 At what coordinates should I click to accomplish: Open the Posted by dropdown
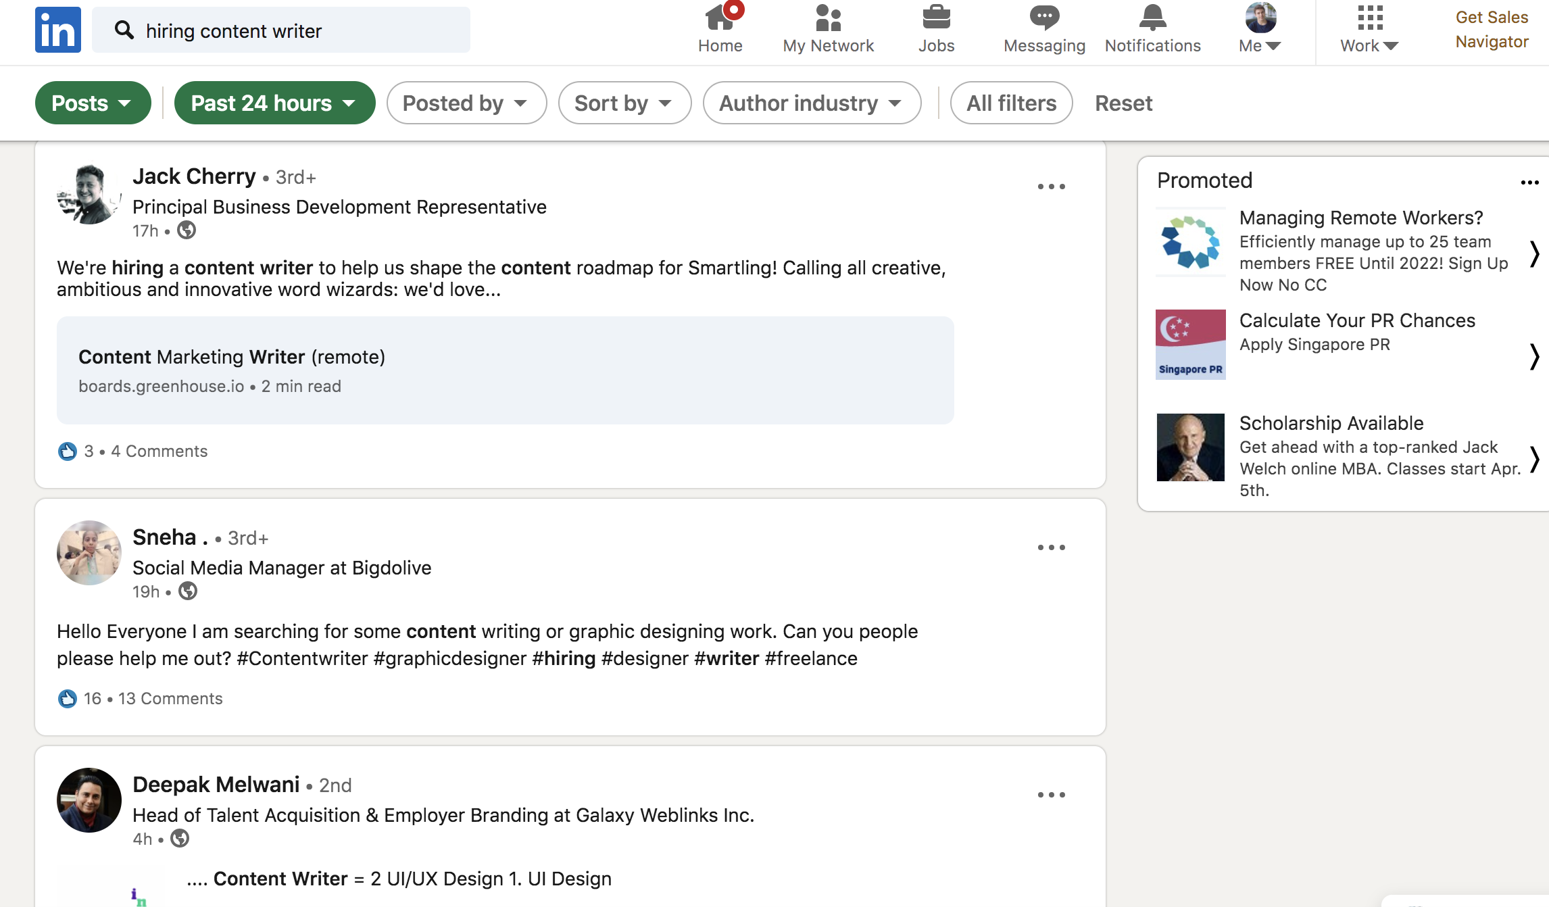(x=466, y=103)
